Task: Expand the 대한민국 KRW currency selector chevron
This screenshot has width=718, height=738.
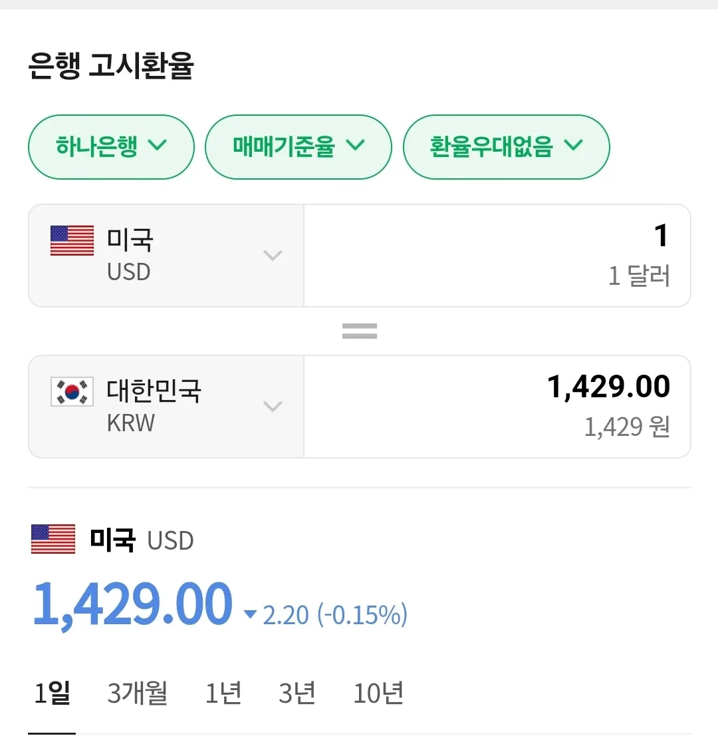Action: [x=273, y=407]
